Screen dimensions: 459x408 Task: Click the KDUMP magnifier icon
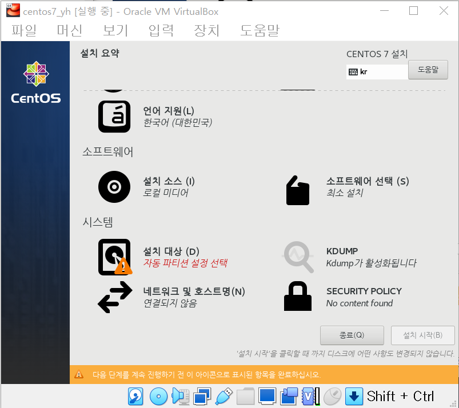[298, 257]
